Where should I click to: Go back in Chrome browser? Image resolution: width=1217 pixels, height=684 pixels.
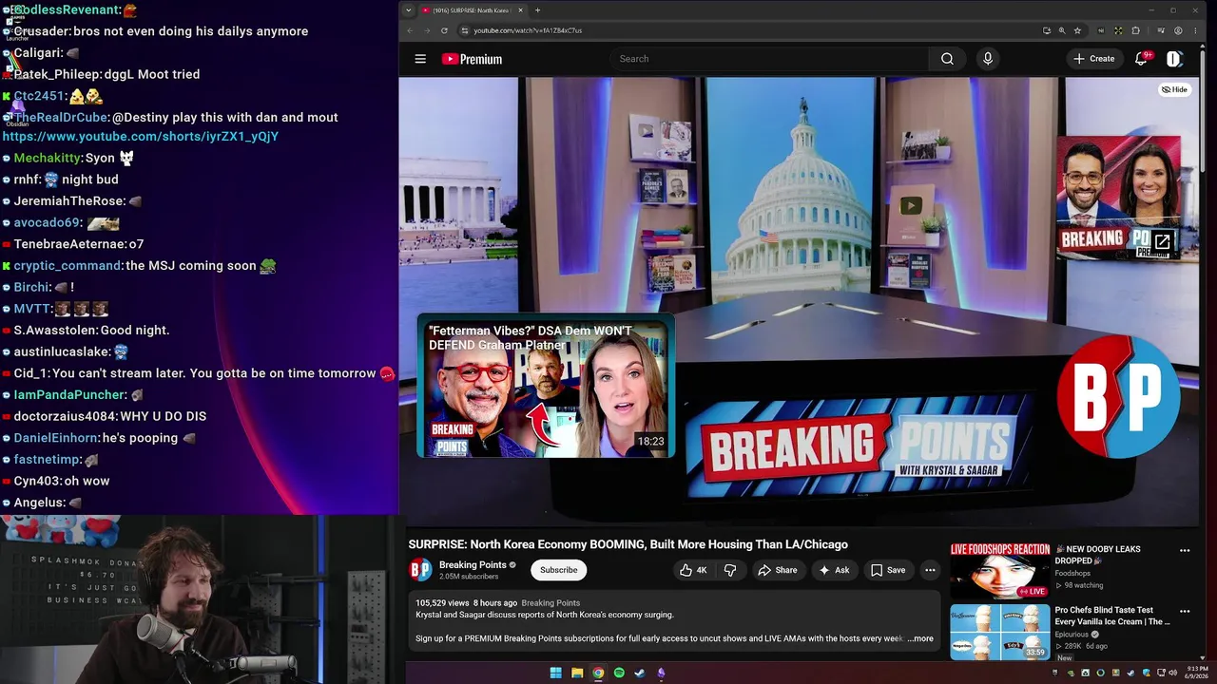(410, 30)
